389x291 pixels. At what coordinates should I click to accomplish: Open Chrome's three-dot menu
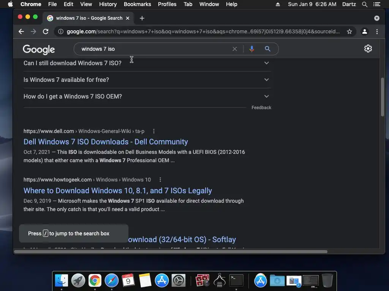click(377, 31)
